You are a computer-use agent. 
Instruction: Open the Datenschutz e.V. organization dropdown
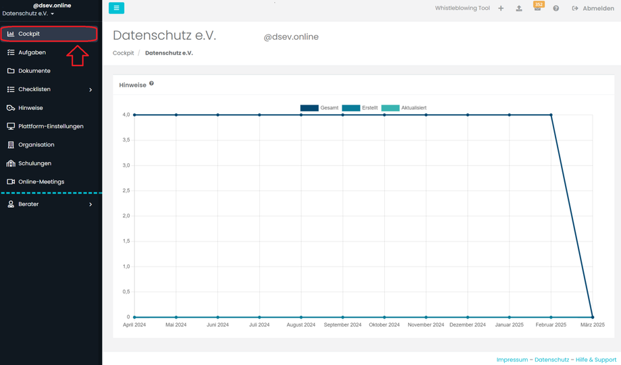coord(28,13)
